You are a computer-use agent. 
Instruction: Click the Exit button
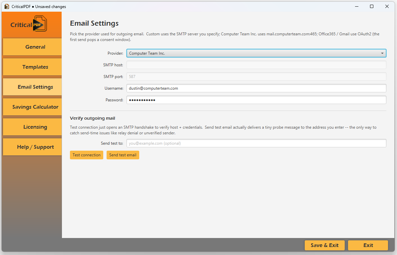point(368,245)
